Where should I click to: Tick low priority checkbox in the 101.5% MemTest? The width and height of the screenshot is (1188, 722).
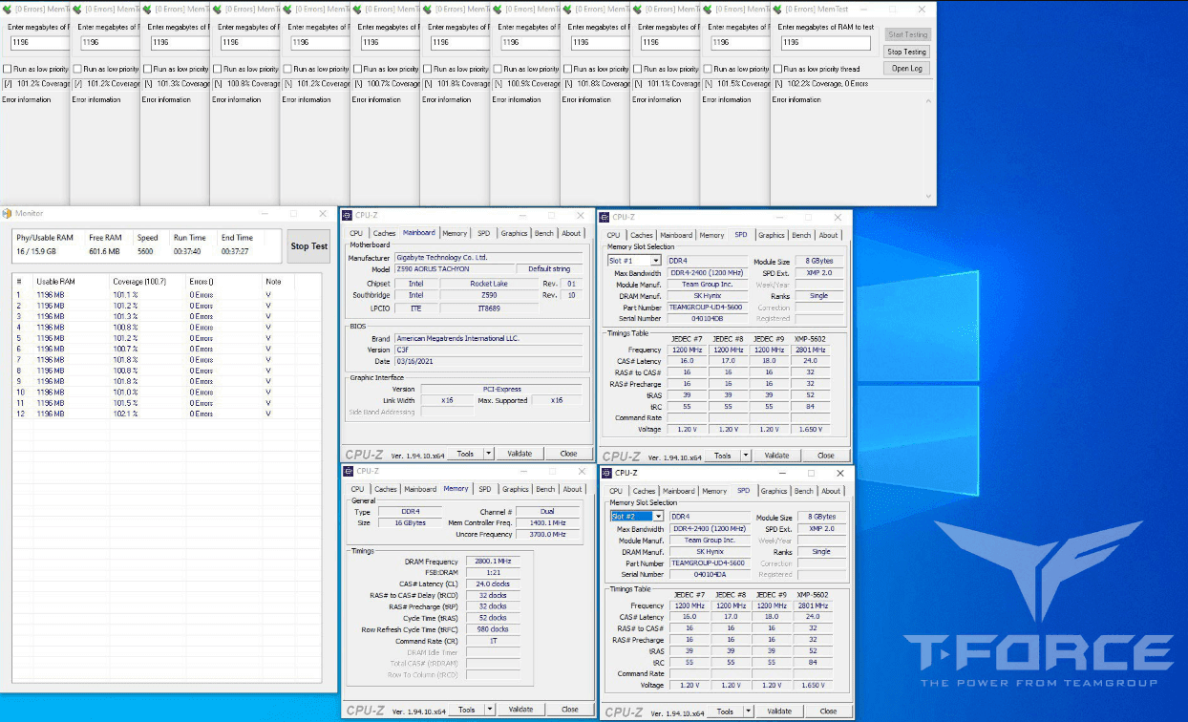pos(708,69)
